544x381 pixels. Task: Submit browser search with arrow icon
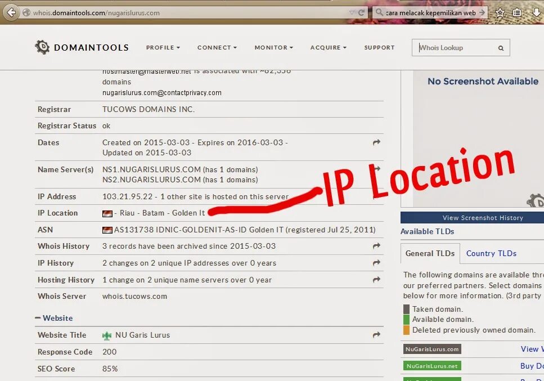pos(482,13)
